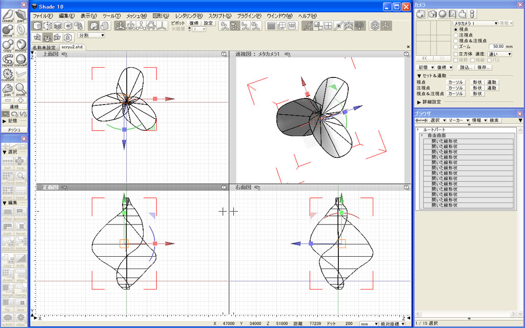Click the 連続 button in toolbox
Image resolution: width=525 pixels, height=328 pixels.
tap(14, 107)
